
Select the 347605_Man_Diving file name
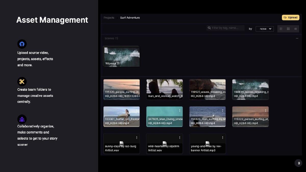tap(165, 121)
